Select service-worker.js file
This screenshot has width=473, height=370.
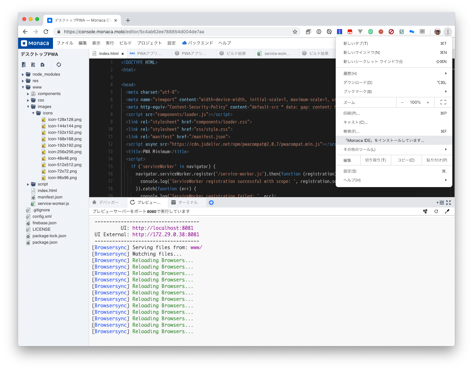click(53, 204)
